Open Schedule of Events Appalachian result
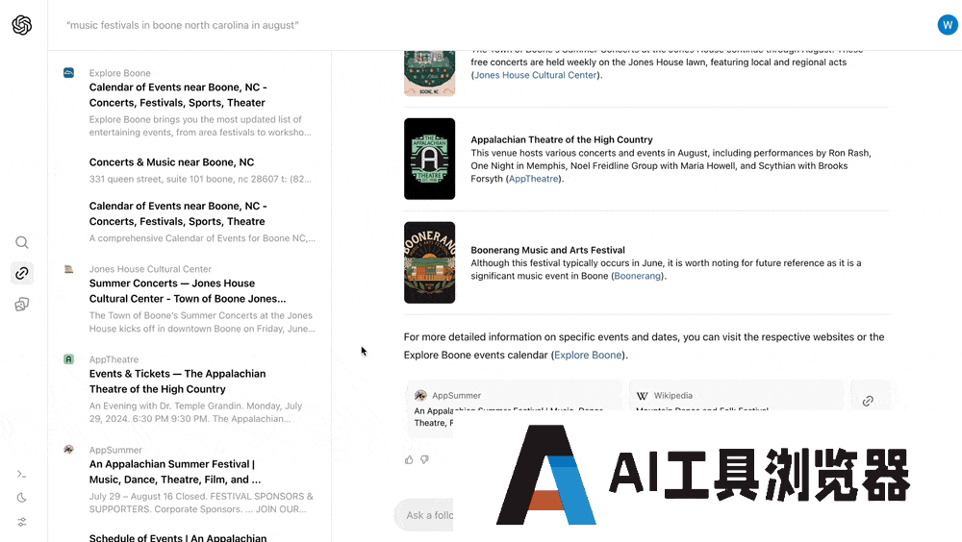Viewport: 962px width, 542px height. [178, 538]
